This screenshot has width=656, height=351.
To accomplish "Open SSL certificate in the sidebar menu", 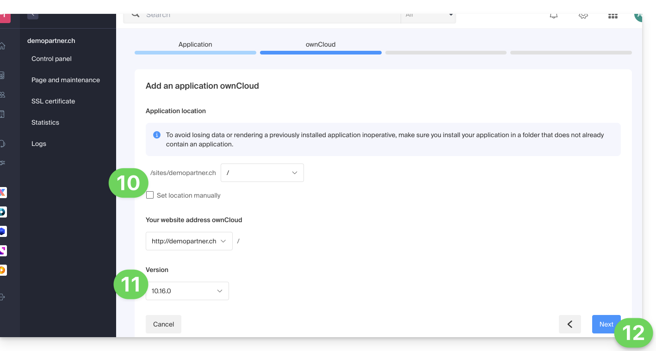I will click(x=53, y=101).
